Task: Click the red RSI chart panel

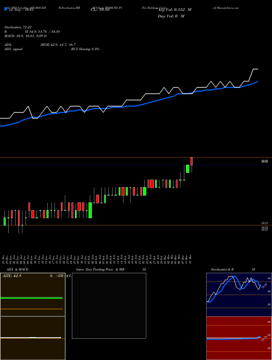Action: [239, 338]
